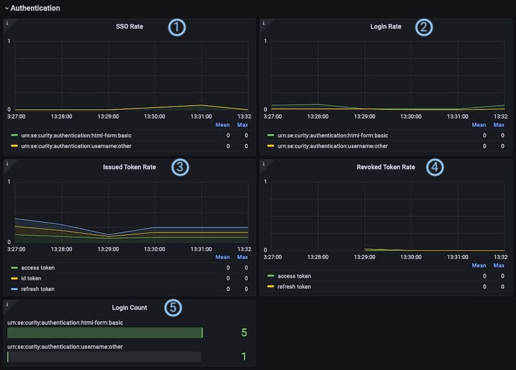The width and height of the screenshot is (516, 370).
Task: Click the numbered badge 4 beside Revoked Token Rate
Action: [x=436, y=167]
